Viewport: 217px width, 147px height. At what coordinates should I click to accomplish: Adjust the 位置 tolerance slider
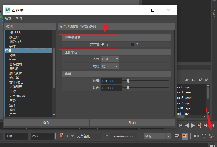pos(128,81)
